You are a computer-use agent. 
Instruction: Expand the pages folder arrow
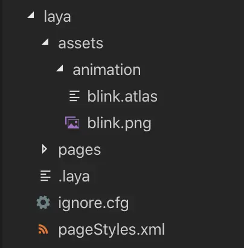pyautogui.click(x=45, y=149)
